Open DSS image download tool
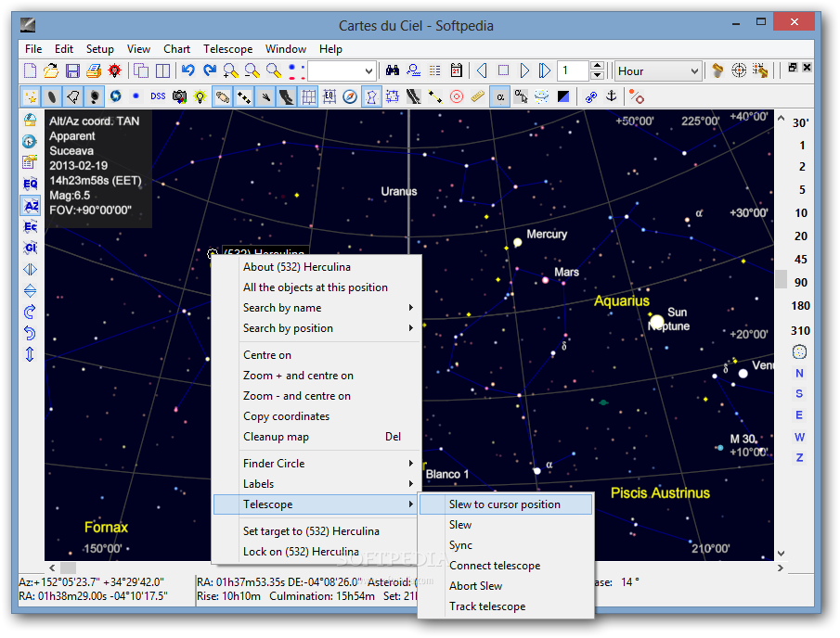840x638 pixels. tap(158, 96)
